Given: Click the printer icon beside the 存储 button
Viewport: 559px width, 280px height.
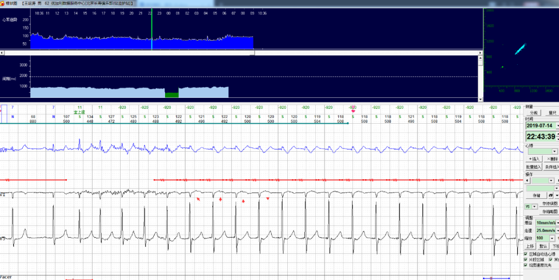Looking at the screenshot, I should click(x=551, y=196).
